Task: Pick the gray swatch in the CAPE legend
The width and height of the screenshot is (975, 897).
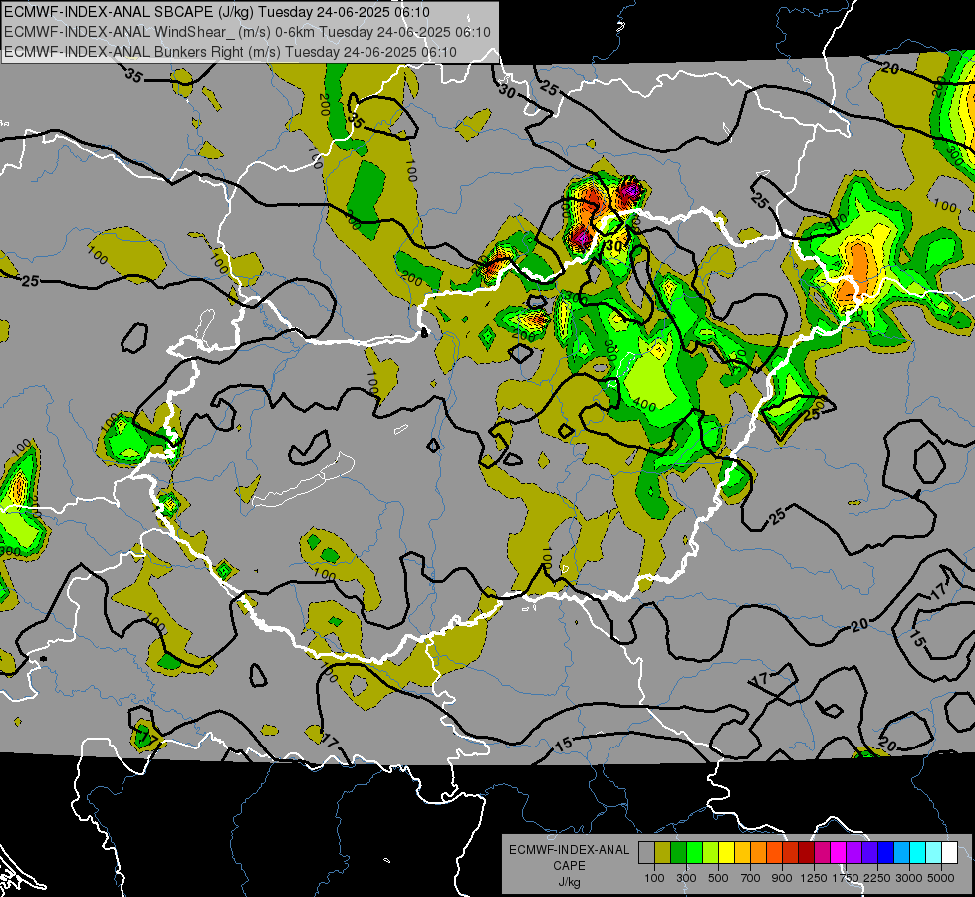Action: (x=646, y=853)
